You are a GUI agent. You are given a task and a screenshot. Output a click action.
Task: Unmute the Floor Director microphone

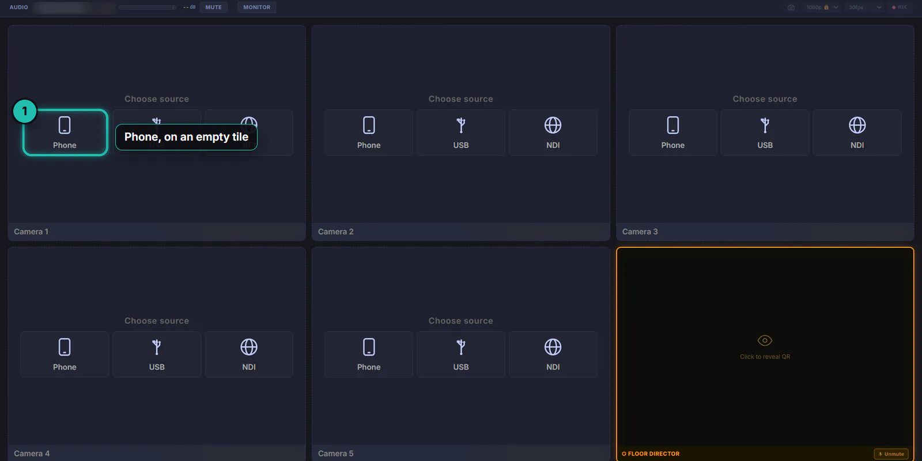click(891, 454)
